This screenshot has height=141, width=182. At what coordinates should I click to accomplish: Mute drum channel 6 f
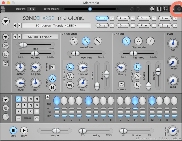133,25
